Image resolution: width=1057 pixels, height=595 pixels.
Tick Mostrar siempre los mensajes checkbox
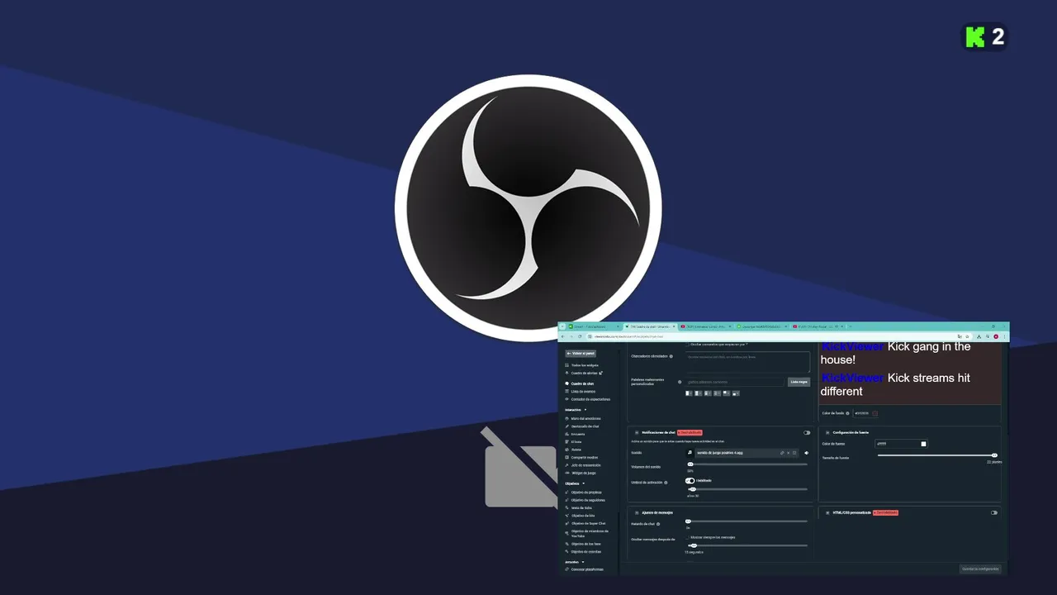point(687,537)
